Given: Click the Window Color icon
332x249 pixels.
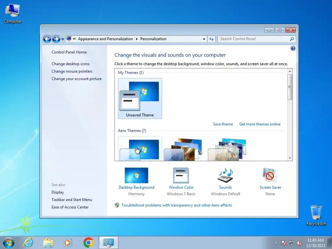Looking at the screenshot, I should click(x=181, y=175).
